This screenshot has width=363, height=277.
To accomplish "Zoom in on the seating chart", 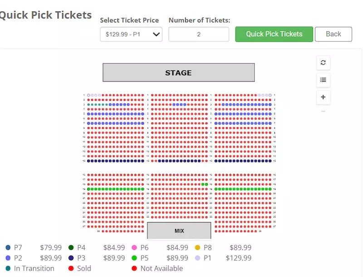I will coord(323,97).
